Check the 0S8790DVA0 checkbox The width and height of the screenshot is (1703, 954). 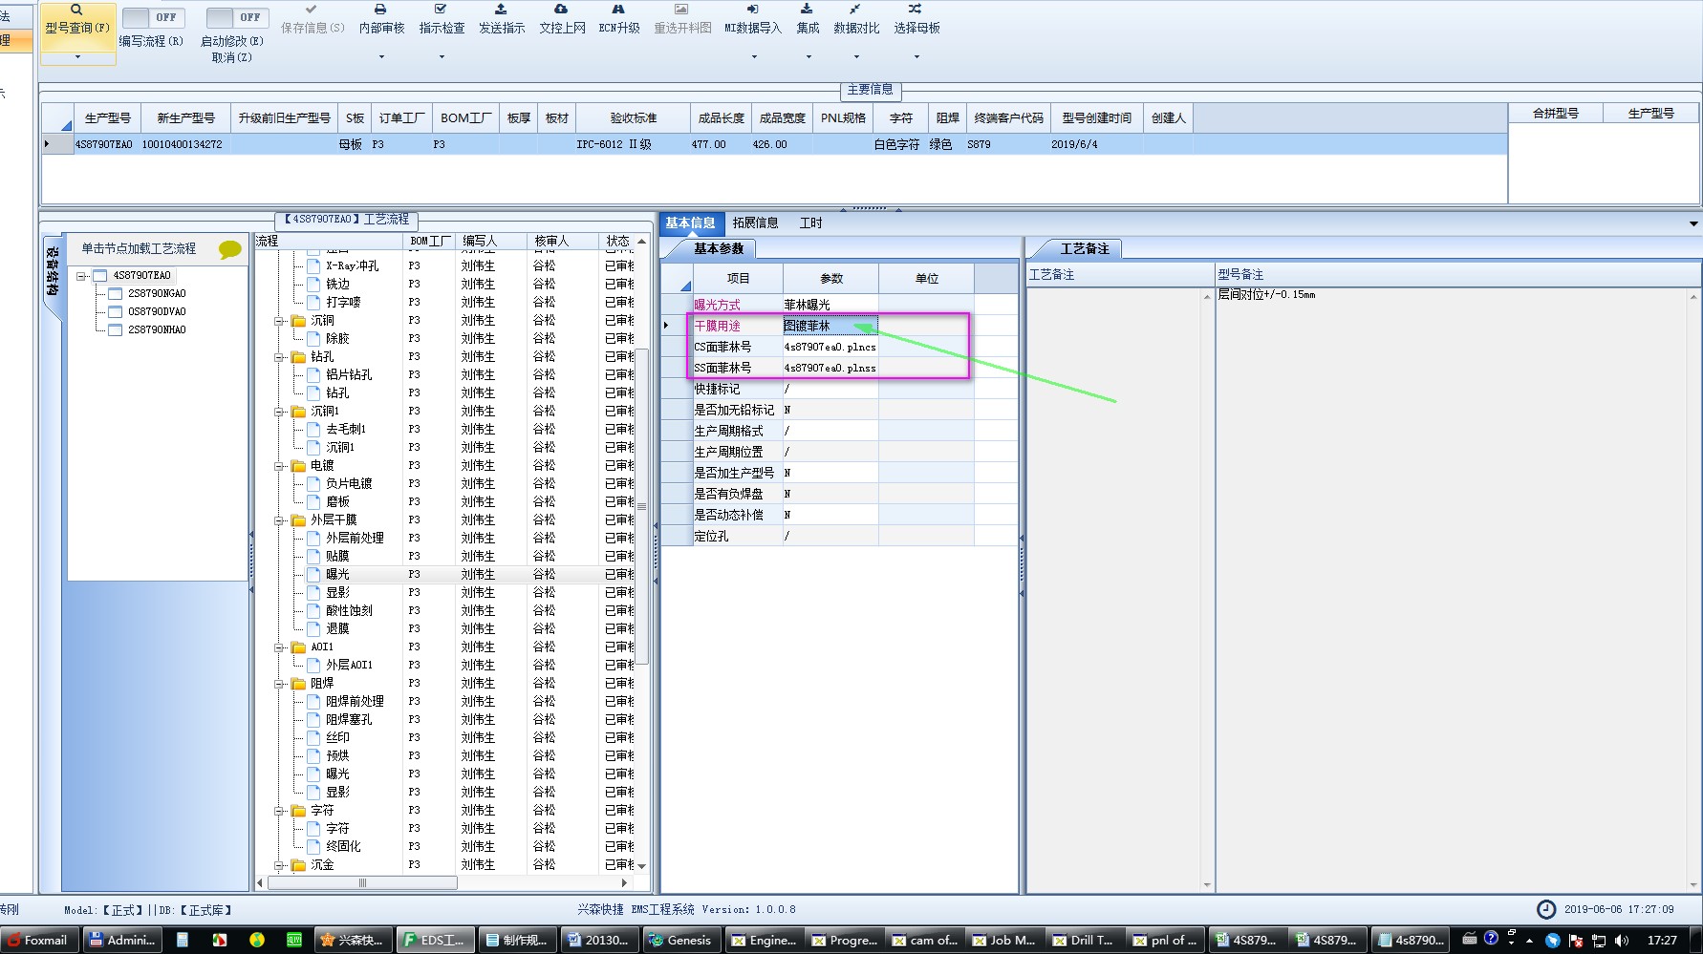click(115, 312)
